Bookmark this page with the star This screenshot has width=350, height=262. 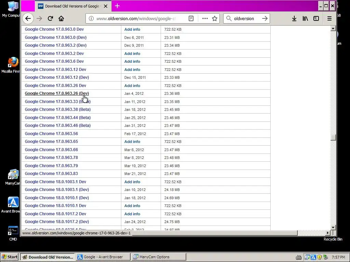(x=215, y=18)
